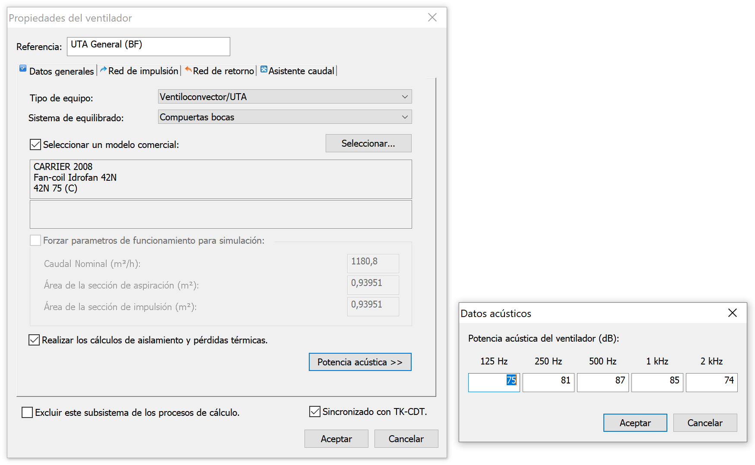Viewport: 755px width, 465px height.
Task: Click the Potencia acústica >> button
Action: click(x=360, y=362)
